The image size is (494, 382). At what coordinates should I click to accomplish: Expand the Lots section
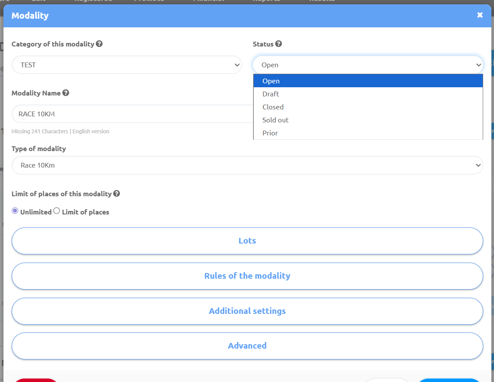pyautogui.click(x=247, y=241)
